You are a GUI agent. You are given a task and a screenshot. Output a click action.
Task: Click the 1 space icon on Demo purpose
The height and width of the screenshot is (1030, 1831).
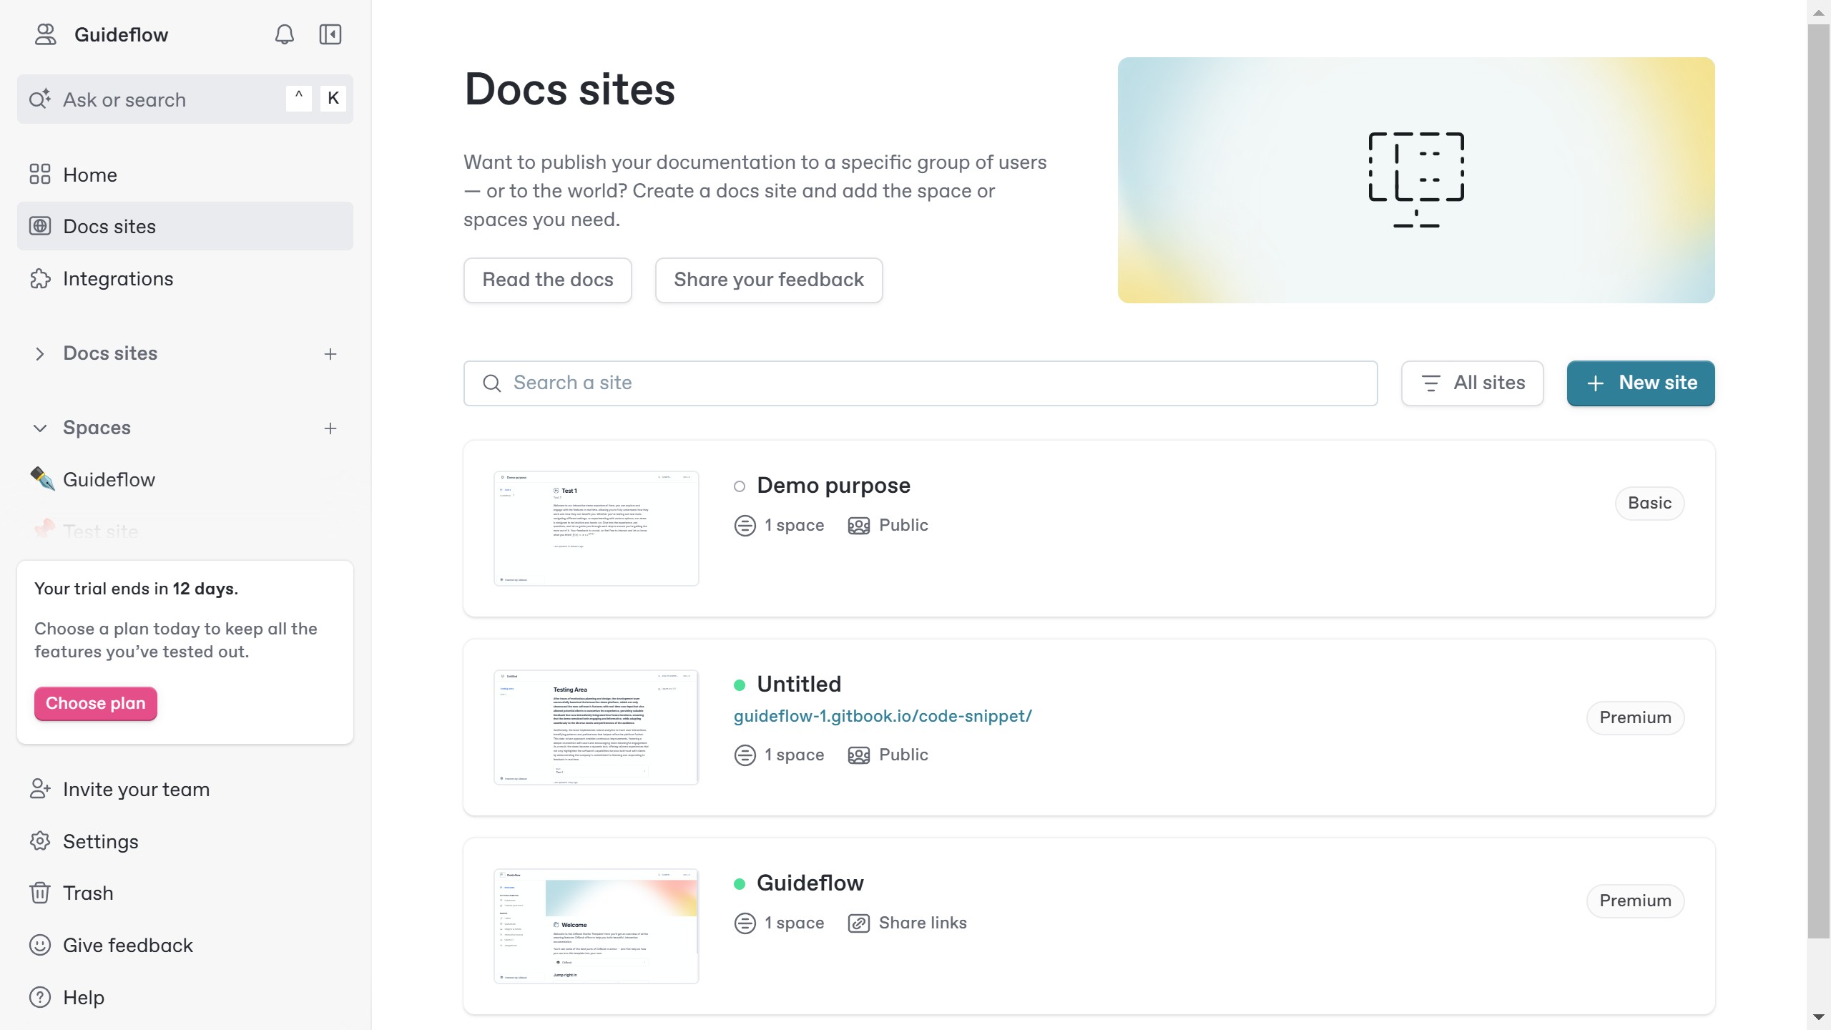(745, 526)
